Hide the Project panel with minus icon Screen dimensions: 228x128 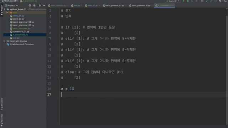click(44, 6)
